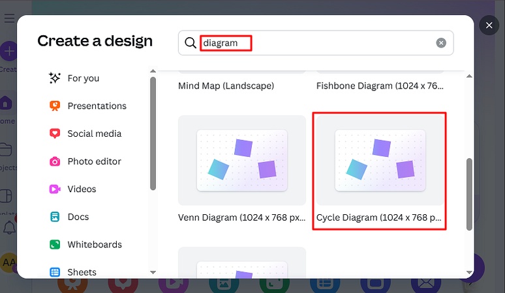Open the Presentations category
This screenshot has height=293, width=505.
point(97,105)
